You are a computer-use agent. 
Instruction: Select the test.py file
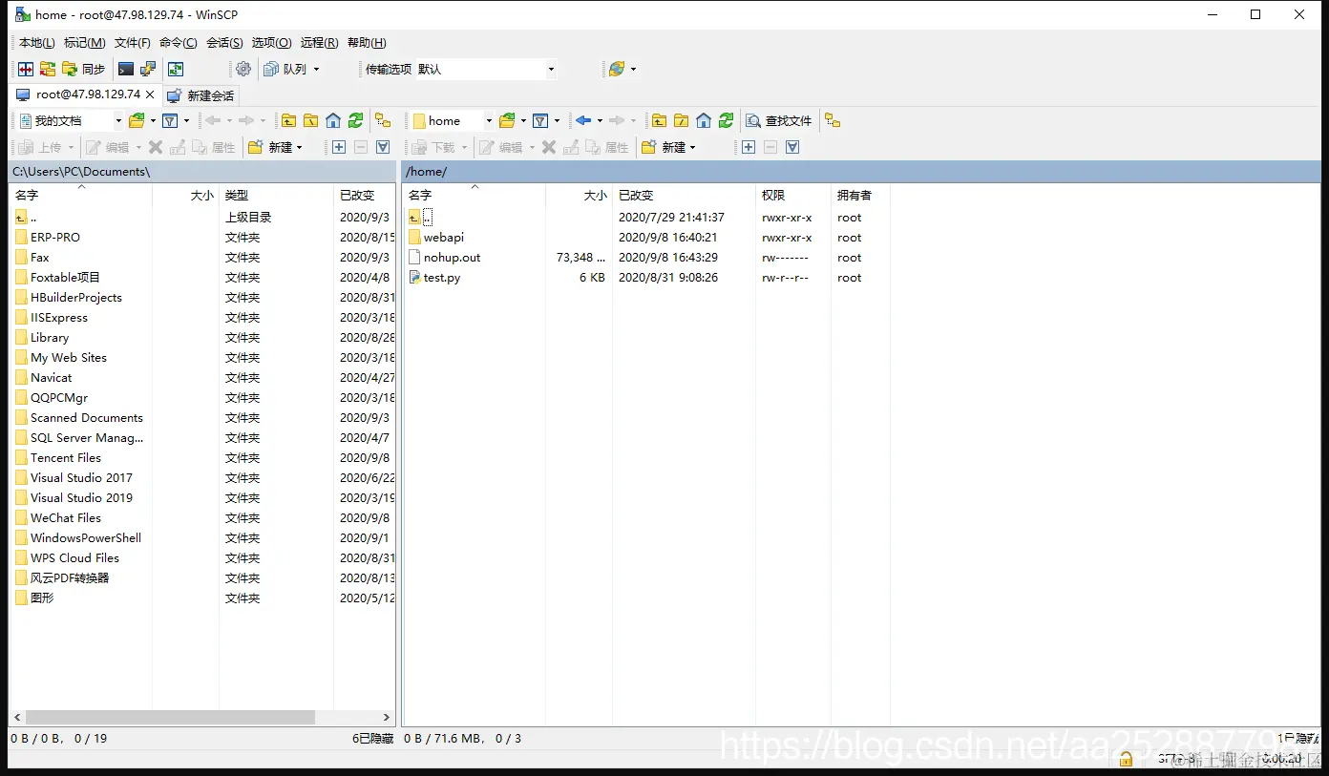point(441,278)
